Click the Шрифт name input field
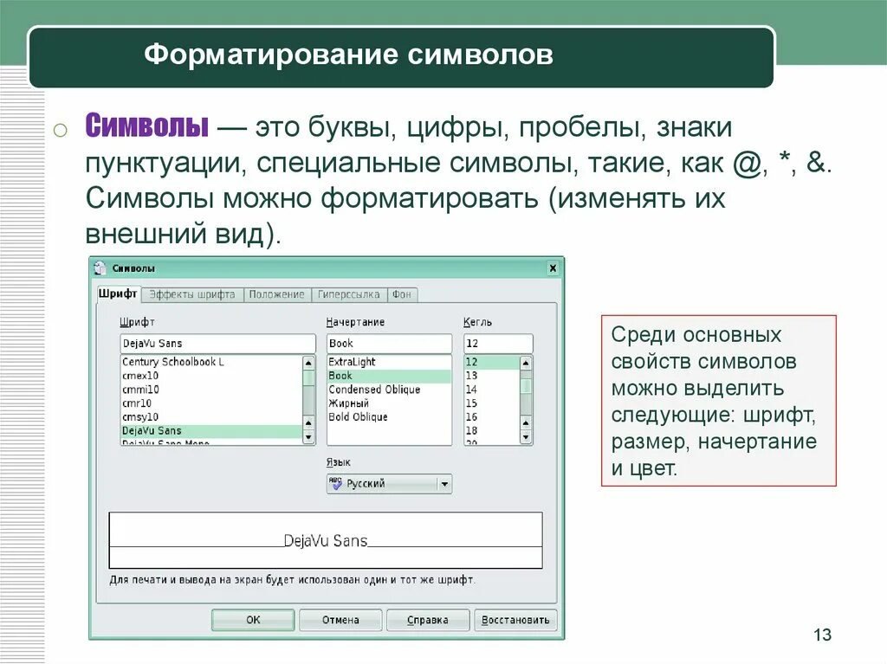 coord(217,344)
